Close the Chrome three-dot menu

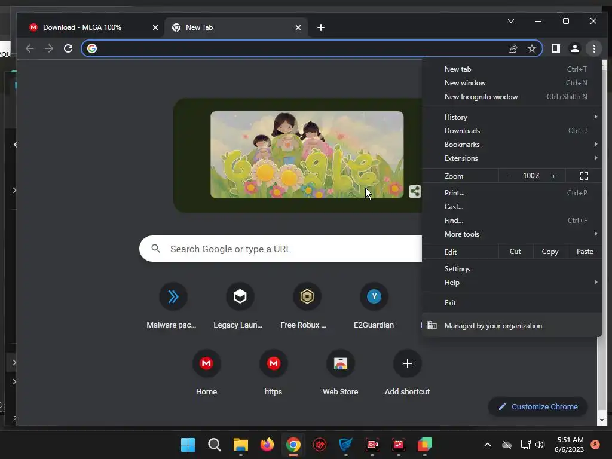(x=594, y=48)
